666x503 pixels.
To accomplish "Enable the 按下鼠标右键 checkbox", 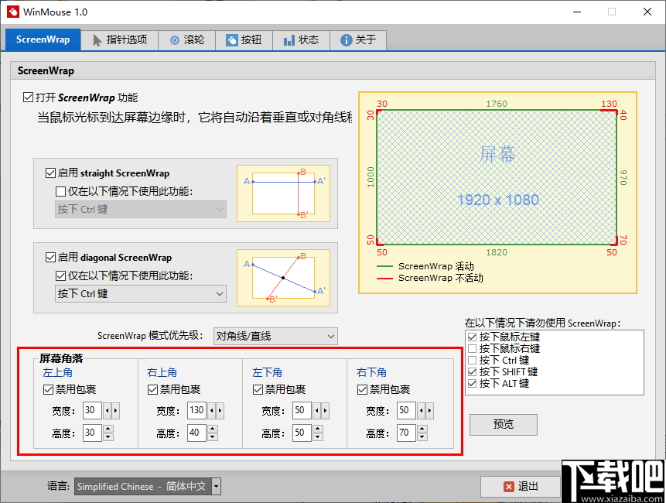I will click(471, 350).
